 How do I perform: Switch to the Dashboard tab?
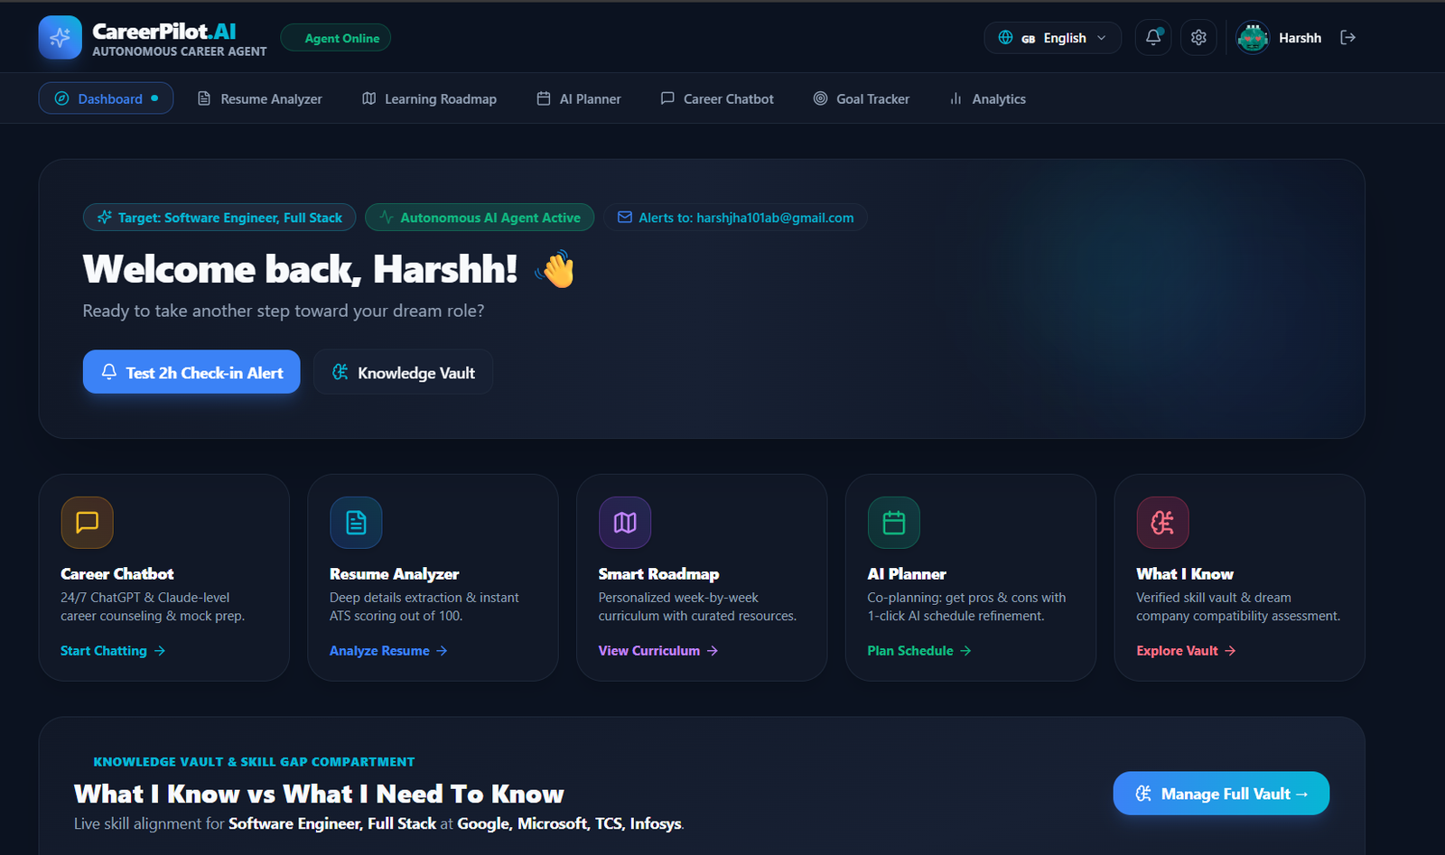[106, 98]
